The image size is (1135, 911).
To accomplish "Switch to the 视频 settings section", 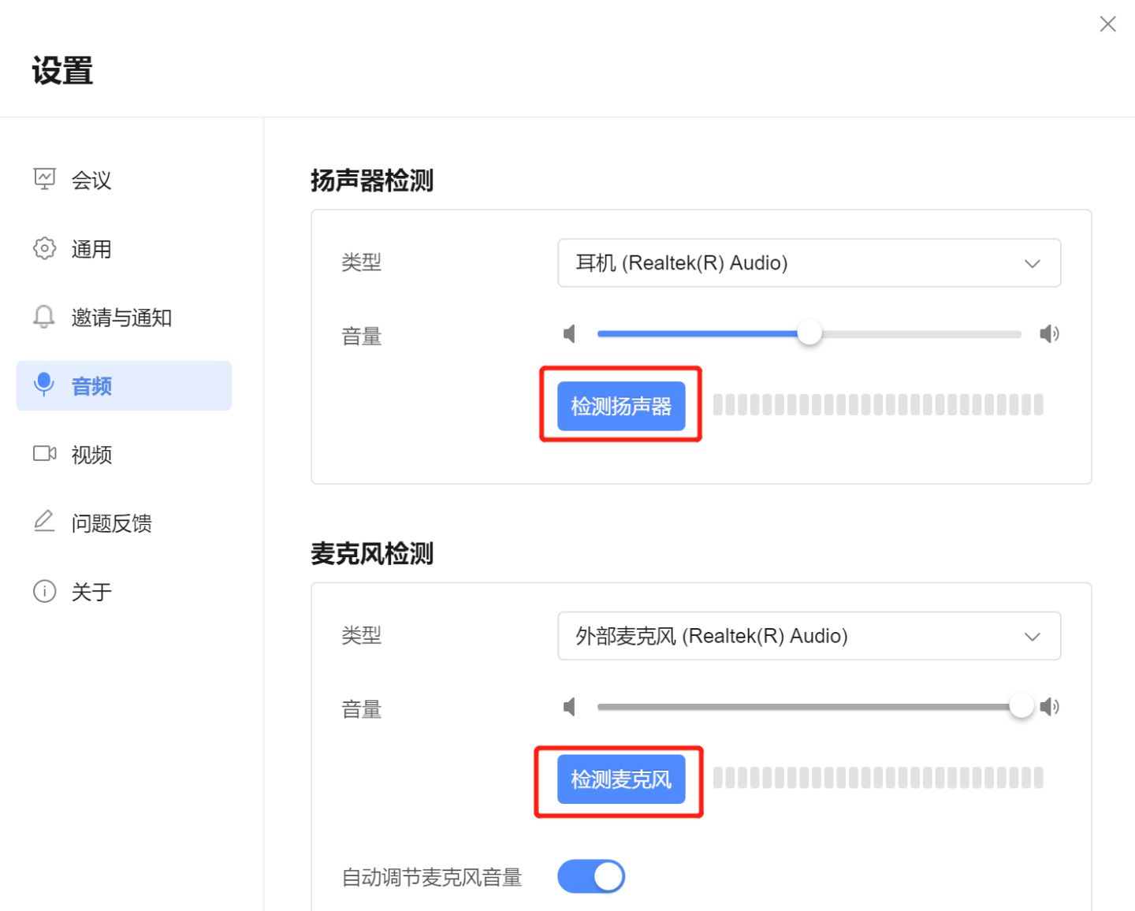I will 92,454.
